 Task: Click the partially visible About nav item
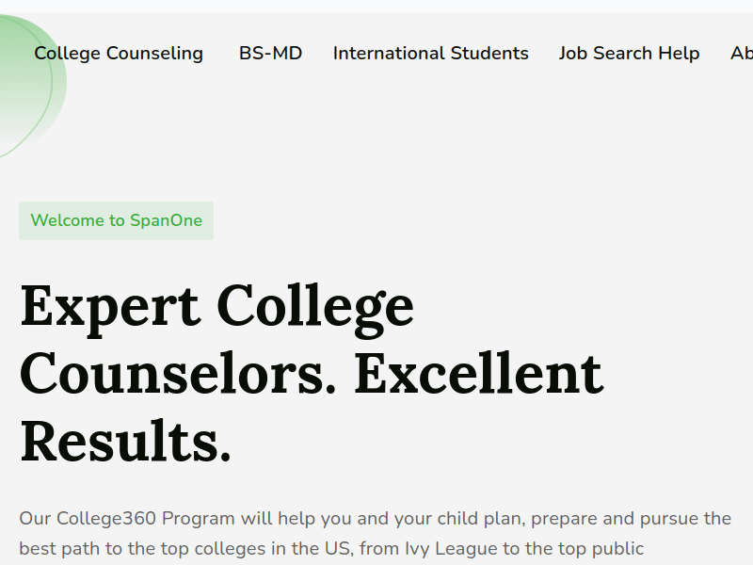click(x=742, y=54)
